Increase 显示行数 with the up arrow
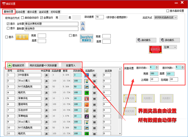The image size is (188, 137). click(x=157, y=66)
